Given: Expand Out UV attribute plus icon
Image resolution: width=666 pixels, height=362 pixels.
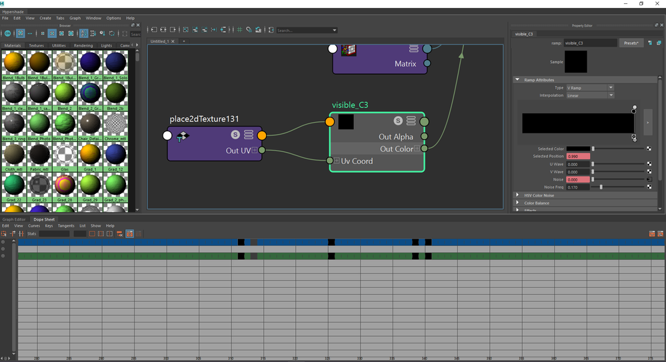Looking at the screenshot, I should (255, 150).
